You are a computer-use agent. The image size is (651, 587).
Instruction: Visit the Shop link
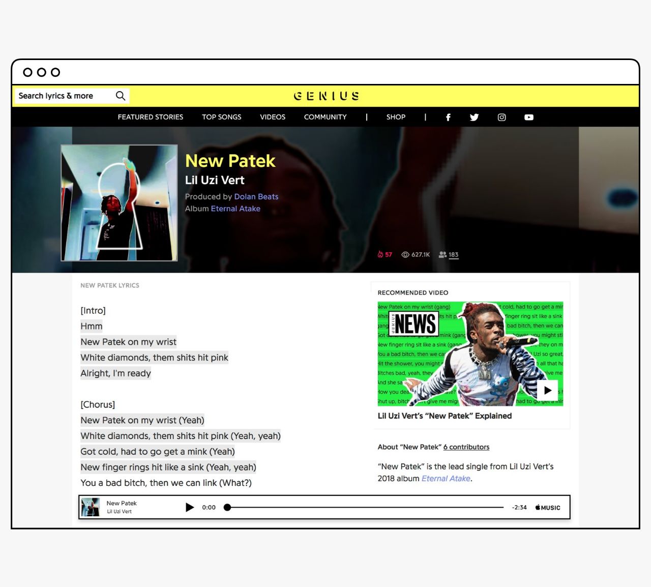pos(396,117)
